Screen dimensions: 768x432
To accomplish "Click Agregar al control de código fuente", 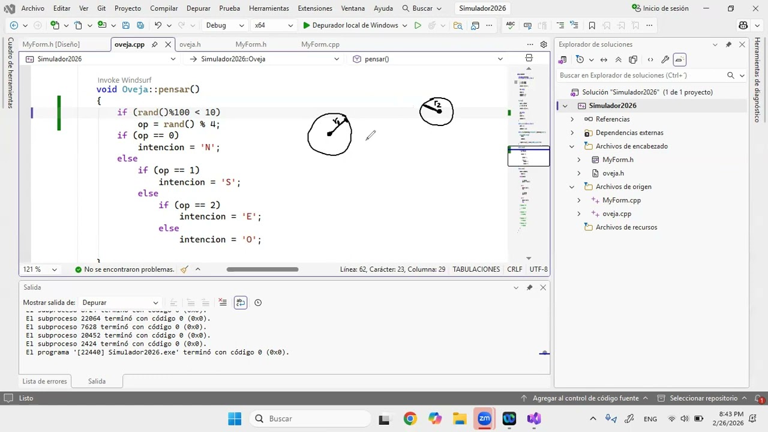I will 585,398.
